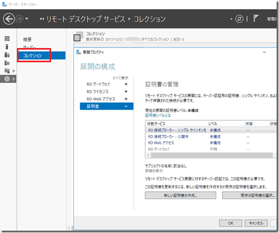The height and width of the screenshot is (233, 279).
Task: Expand the Remote Desktop Services arrow
Action: click(14, 79)
